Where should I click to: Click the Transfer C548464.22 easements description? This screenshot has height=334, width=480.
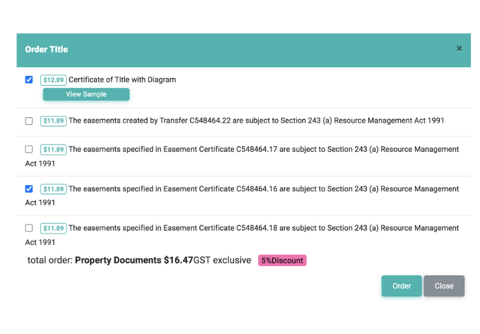(x=256, y=121)
